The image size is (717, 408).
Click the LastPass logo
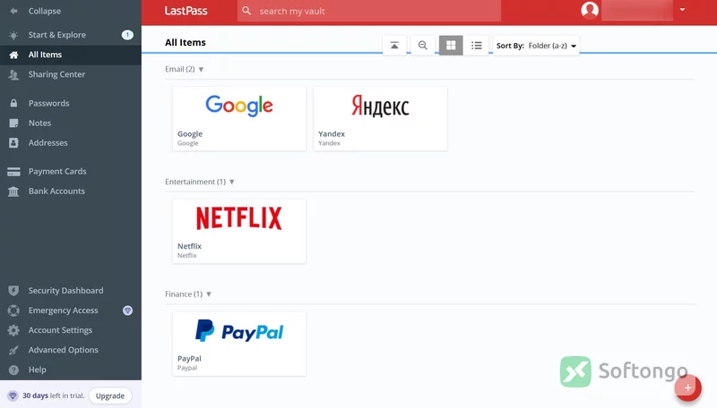click(x=186, y=11)
